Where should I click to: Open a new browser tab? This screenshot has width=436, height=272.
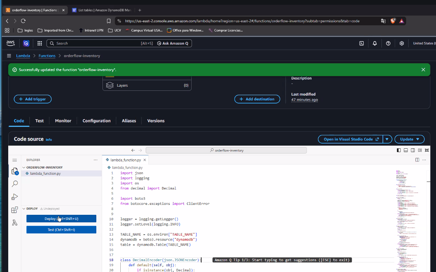click(140, 10)
